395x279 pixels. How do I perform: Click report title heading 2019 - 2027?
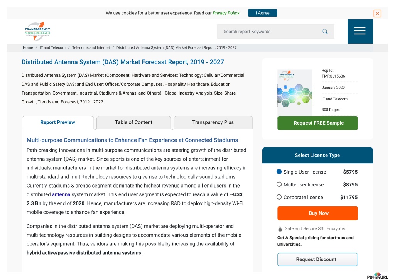(x=123, y=62)
